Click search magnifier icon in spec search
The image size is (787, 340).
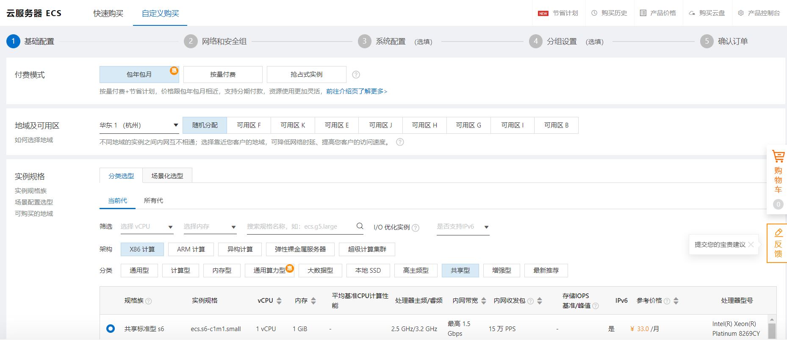tap(360, 226)
